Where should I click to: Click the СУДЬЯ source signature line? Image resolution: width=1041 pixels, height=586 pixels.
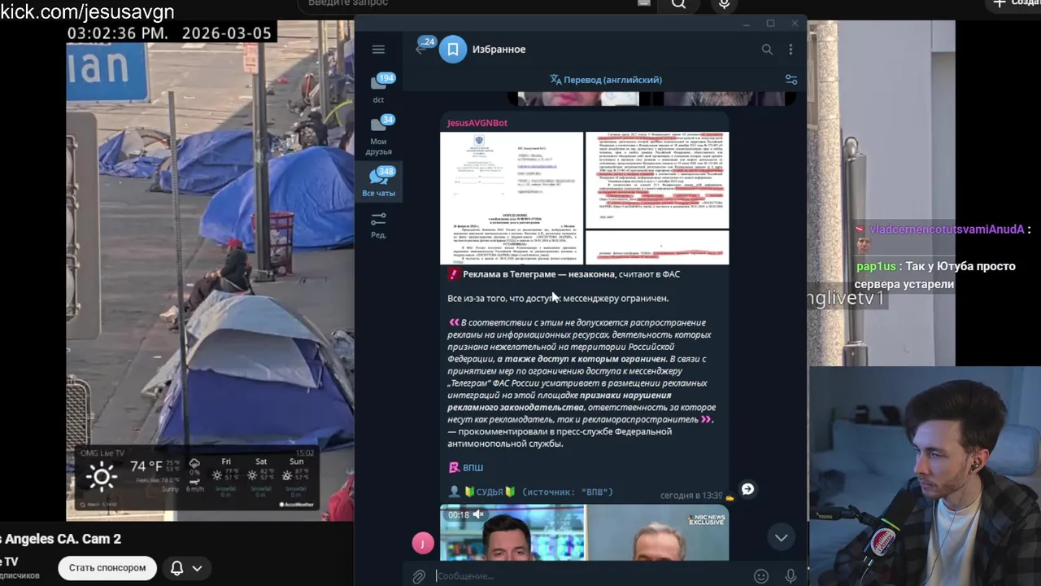(530, 492)
